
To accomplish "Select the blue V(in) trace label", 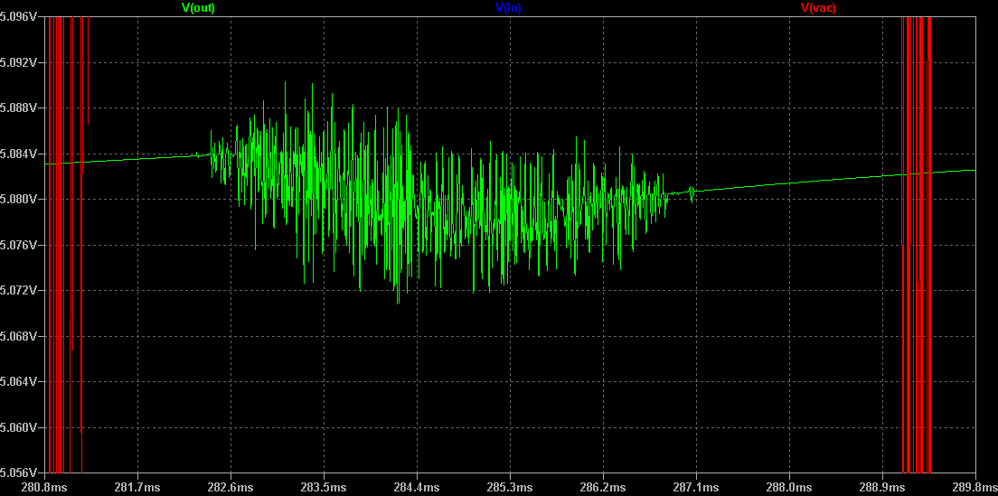I will coord(508,7).
